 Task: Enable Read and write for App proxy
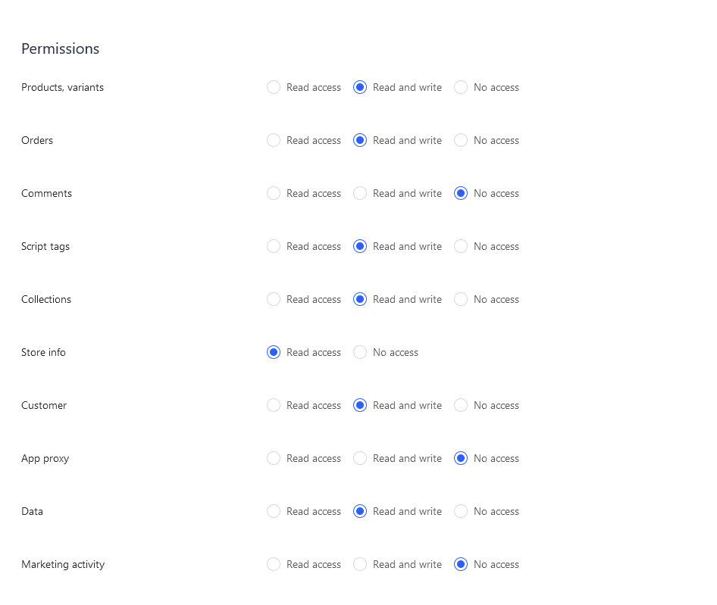click(x=360, y=458)
